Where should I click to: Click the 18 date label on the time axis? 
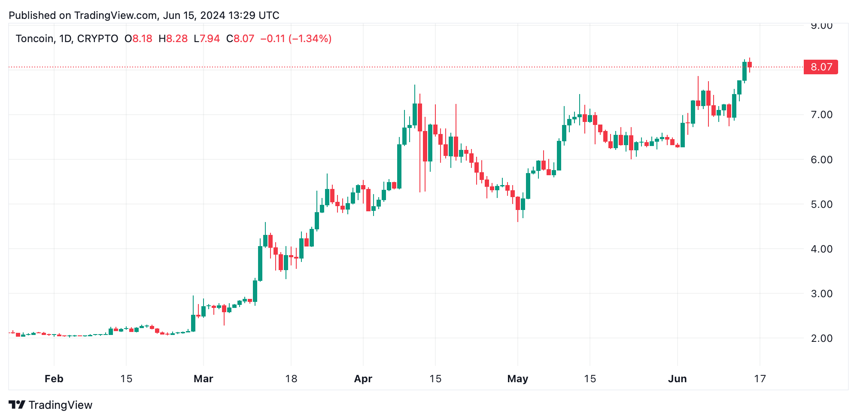[x=291, y=379]
